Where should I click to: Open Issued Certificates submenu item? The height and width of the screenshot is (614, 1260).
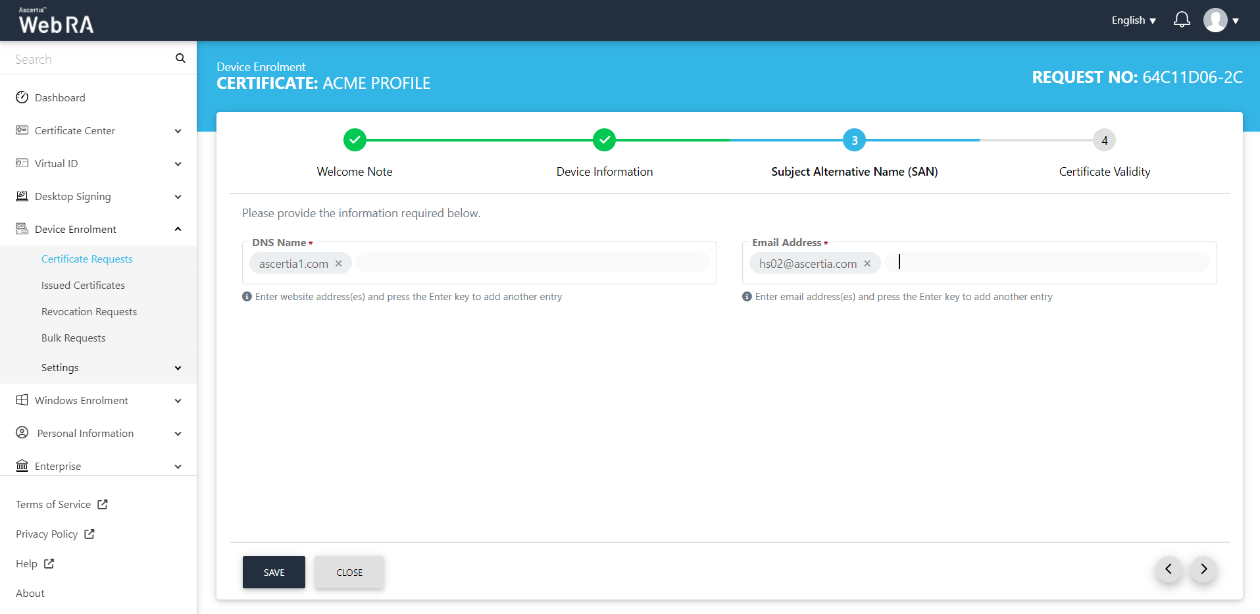pyautogui.click(x=83, y=285)
